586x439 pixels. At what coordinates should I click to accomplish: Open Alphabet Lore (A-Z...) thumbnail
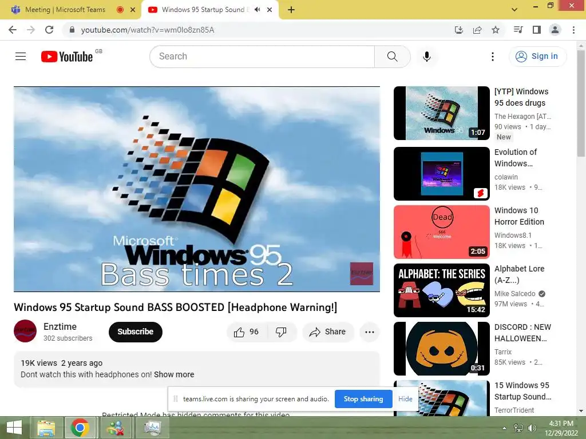tap(441, 290)
